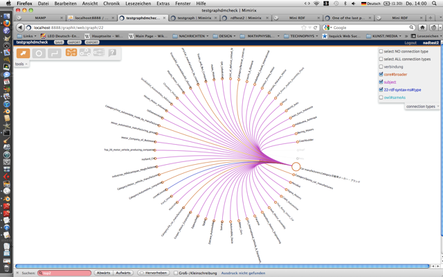Expand the NACHRICHTEN bookmark folder

click(x=191, y=36)
